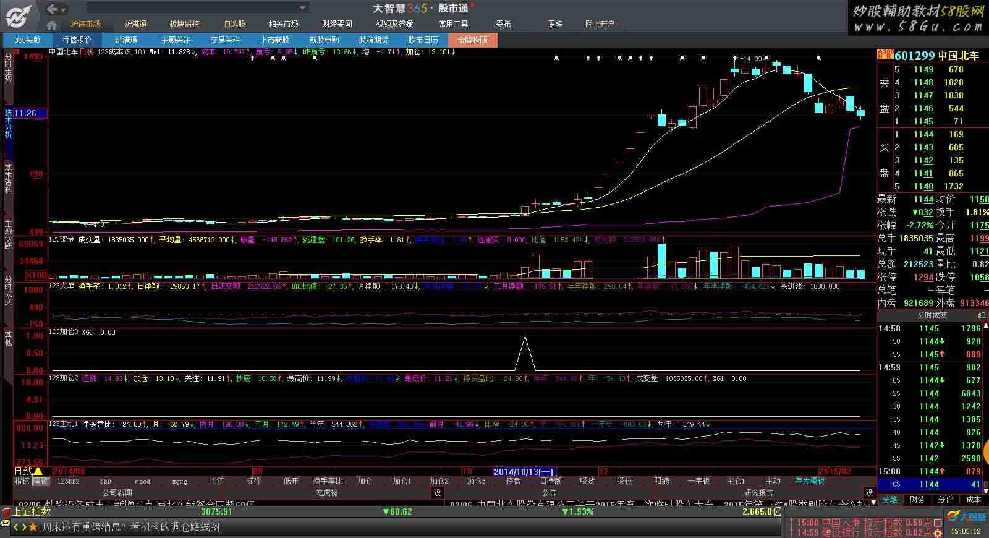This screenshot has height=538, width=989.
Task: Switch to the 成本 tab in quote panel
Action: [974, 500]
